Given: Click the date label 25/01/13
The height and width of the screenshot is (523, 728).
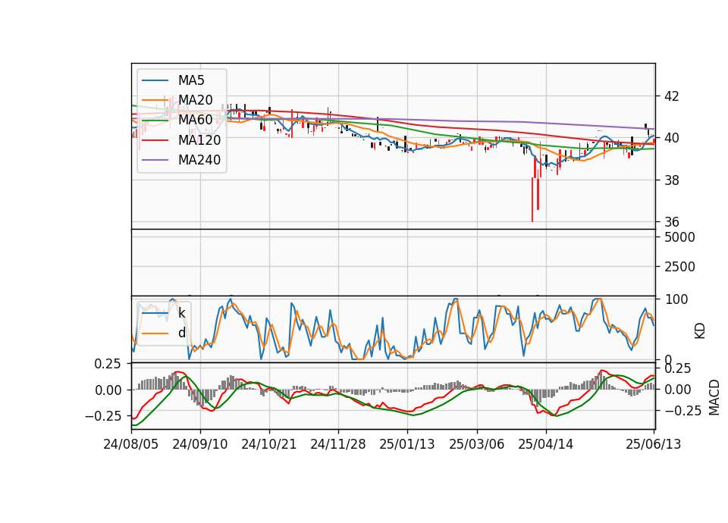Looking at the screenshot, I should click(x=407, y=444).
